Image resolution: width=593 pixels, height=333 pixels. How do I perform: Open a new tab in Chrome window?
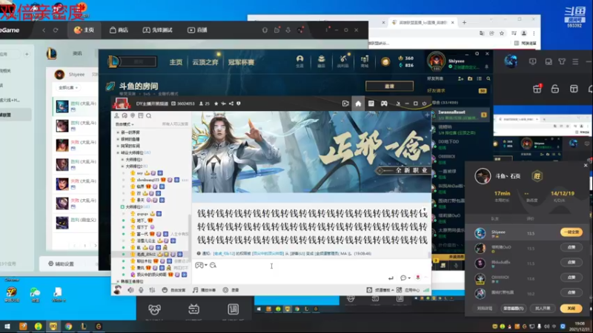click(x=464, y=23)
